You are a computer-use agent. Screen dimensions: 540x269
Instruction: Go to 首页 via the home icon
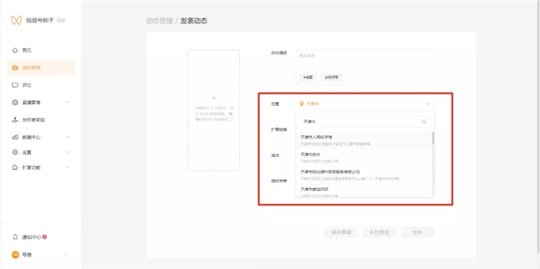[15, 50]
